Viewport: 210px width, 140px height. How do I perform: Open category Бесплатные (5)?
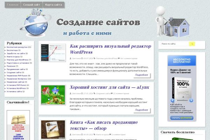(x=14, y=50)
